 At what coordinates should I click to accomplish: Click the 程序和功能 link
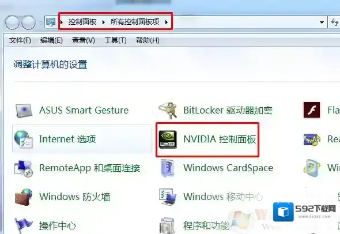coord(206,225)
